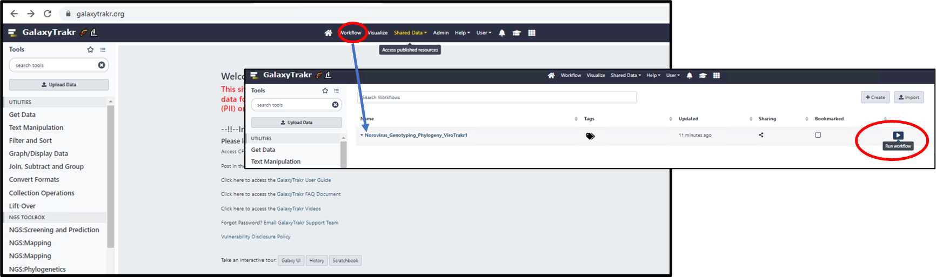Click the favorites star in the Workflows window Tools panel
This screenshot has height=277, width=936.
click(325, 91)
